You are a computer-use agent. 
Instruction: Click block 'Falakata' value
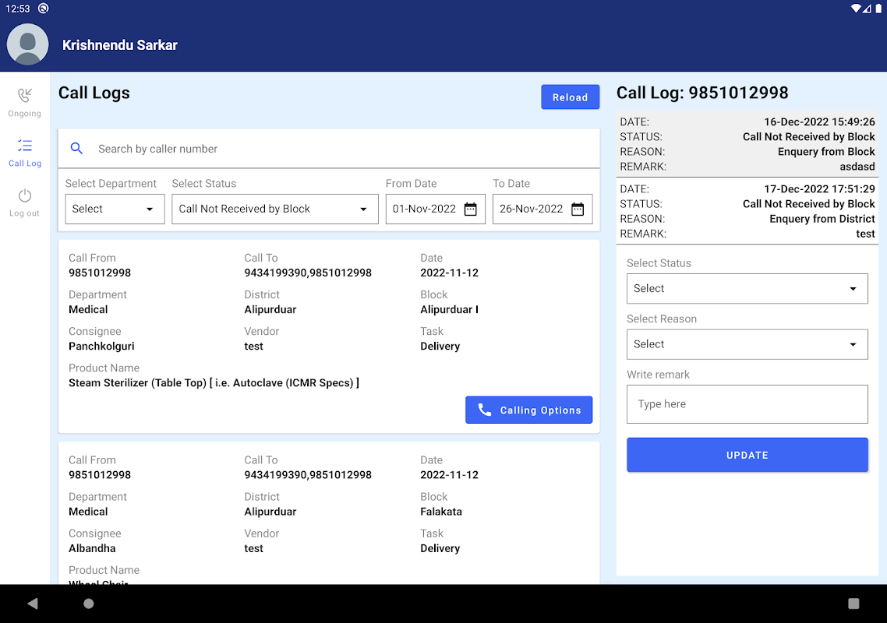click(x=440, y=512)
